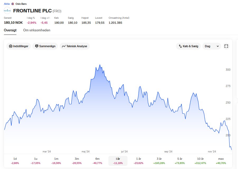Click the maj '24 axis label
Image resolution: width=238 pixels, height=169 pixels.
pos(85,152)
